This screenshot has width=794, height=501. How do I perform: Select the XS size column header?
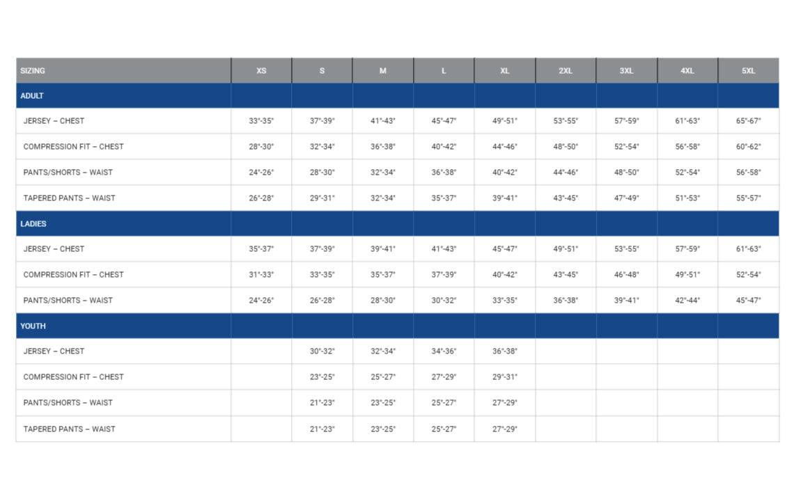click(261, 71)
